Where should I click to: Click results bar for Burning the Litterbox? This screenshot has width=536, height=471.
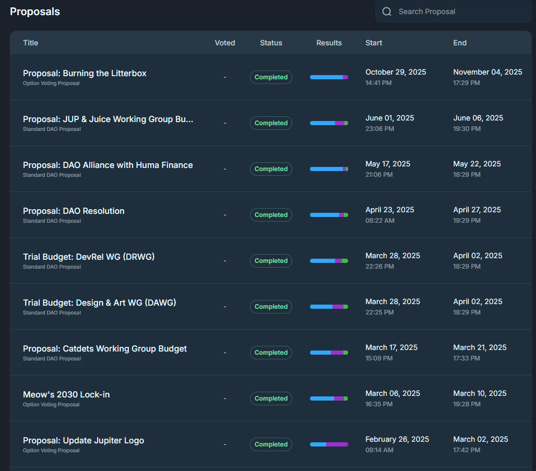329,77
